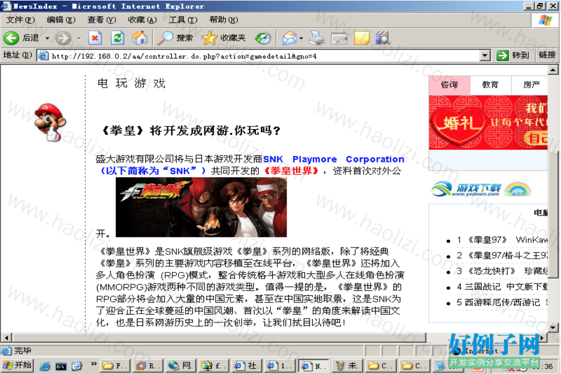Open the Mail envelope icon
Image resolution: width=561 pixels, height=374 pixels.
click(289, 38)
